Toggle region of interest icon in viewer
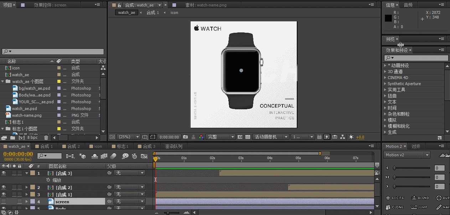 pyautogui.click(x=240, y=137)
